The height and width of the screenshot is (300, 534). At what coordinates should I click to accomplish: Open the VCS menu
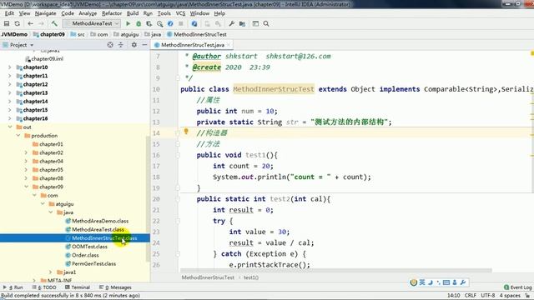pos(180,13)
